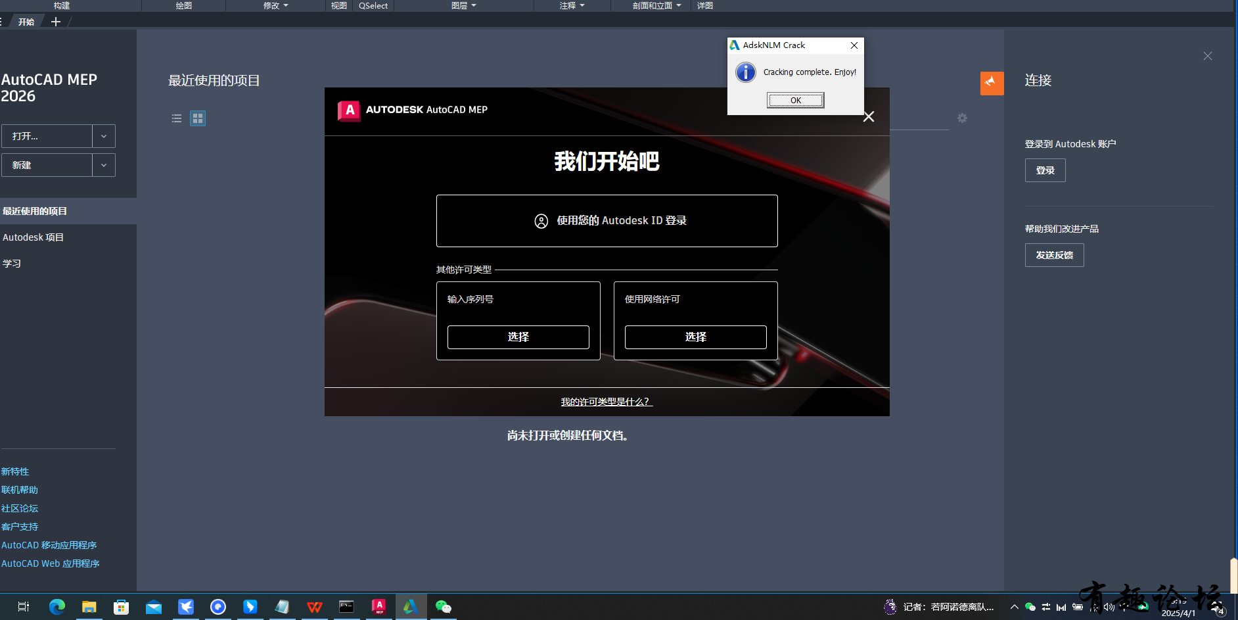Click the orange notification announcement icon
Image resolution: width=1238 pixels, height=620 pixels.
click(992, 83)
